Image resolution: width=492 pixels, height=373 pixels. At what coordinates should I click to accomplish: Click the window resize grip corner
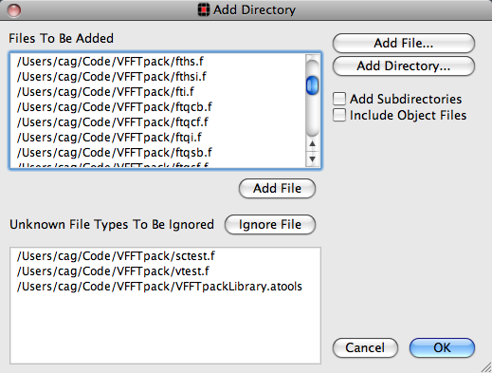(x=486, y=367)
